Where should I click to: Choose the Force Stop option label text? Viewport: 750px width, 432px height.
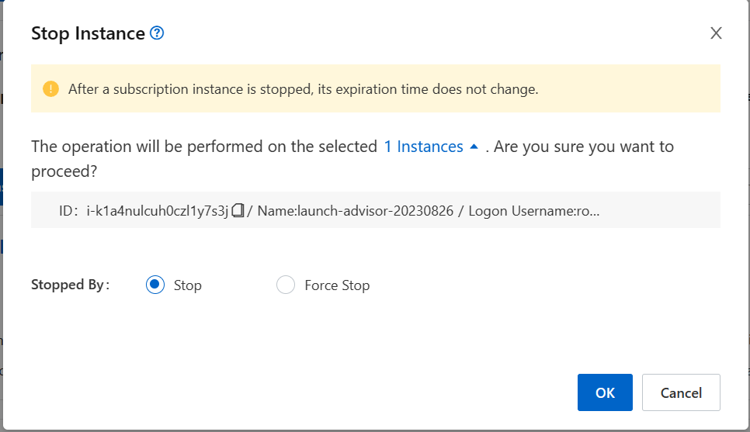(x=337, y=285)
